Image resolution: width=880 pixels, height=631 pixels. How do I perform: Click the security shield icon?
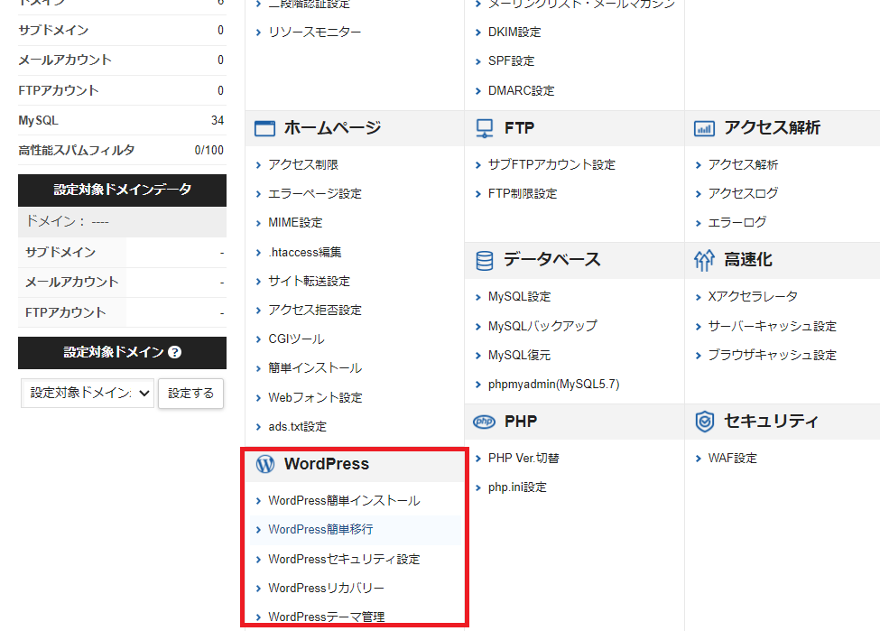(704, 422)
